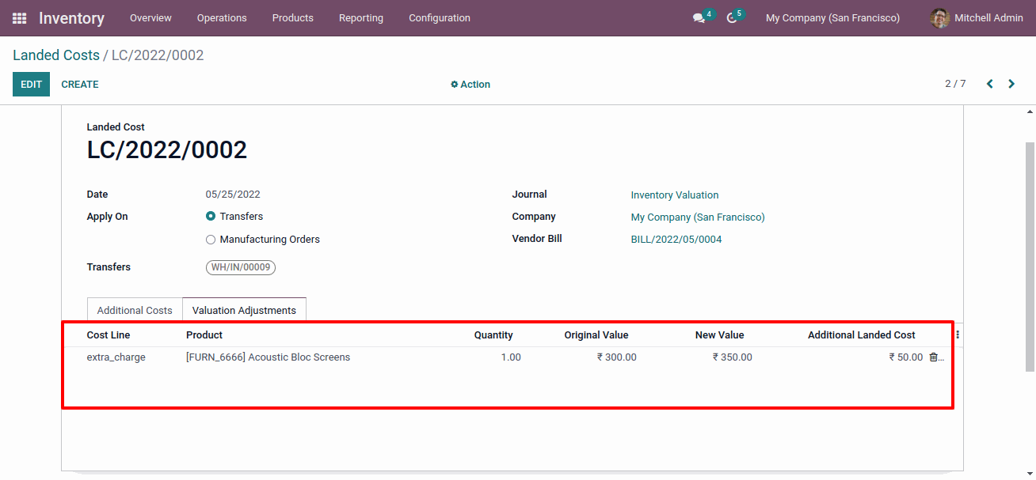1036x480 pixels.
Task: Go to previous record arrow
Action: (x=989, y=84)
